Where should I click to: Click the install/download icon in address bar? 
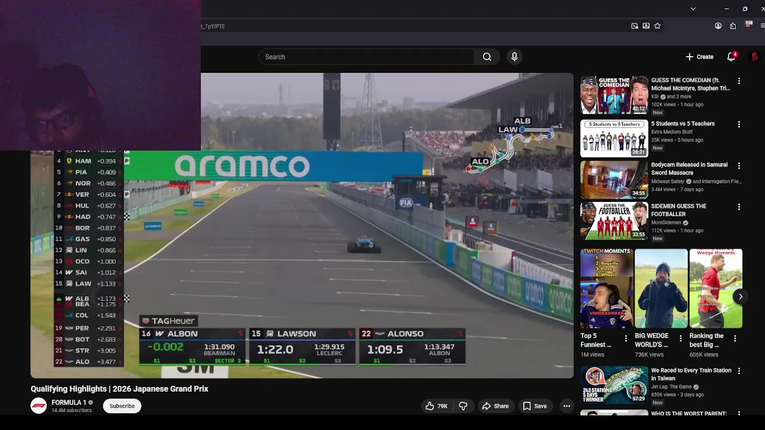pos(646,26)
